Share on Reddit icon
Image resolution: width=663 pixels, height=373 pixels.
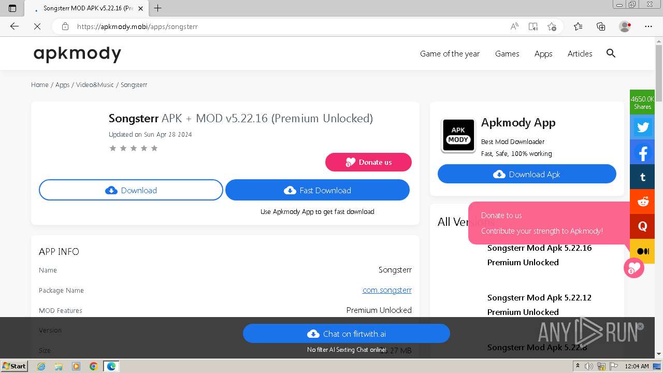click(643, 202)
